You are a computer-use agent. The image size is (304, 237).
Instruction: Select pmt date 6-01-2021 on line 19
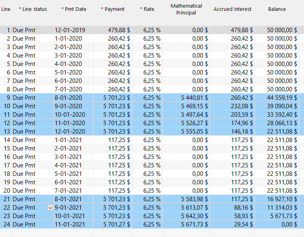73,182
